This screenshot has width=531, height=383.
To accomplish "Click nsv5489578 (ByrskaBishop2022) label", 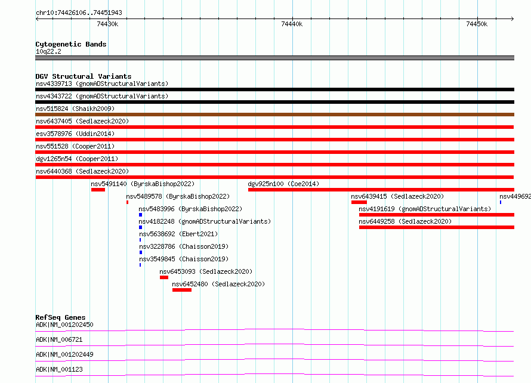I will [x=178, y=196].
